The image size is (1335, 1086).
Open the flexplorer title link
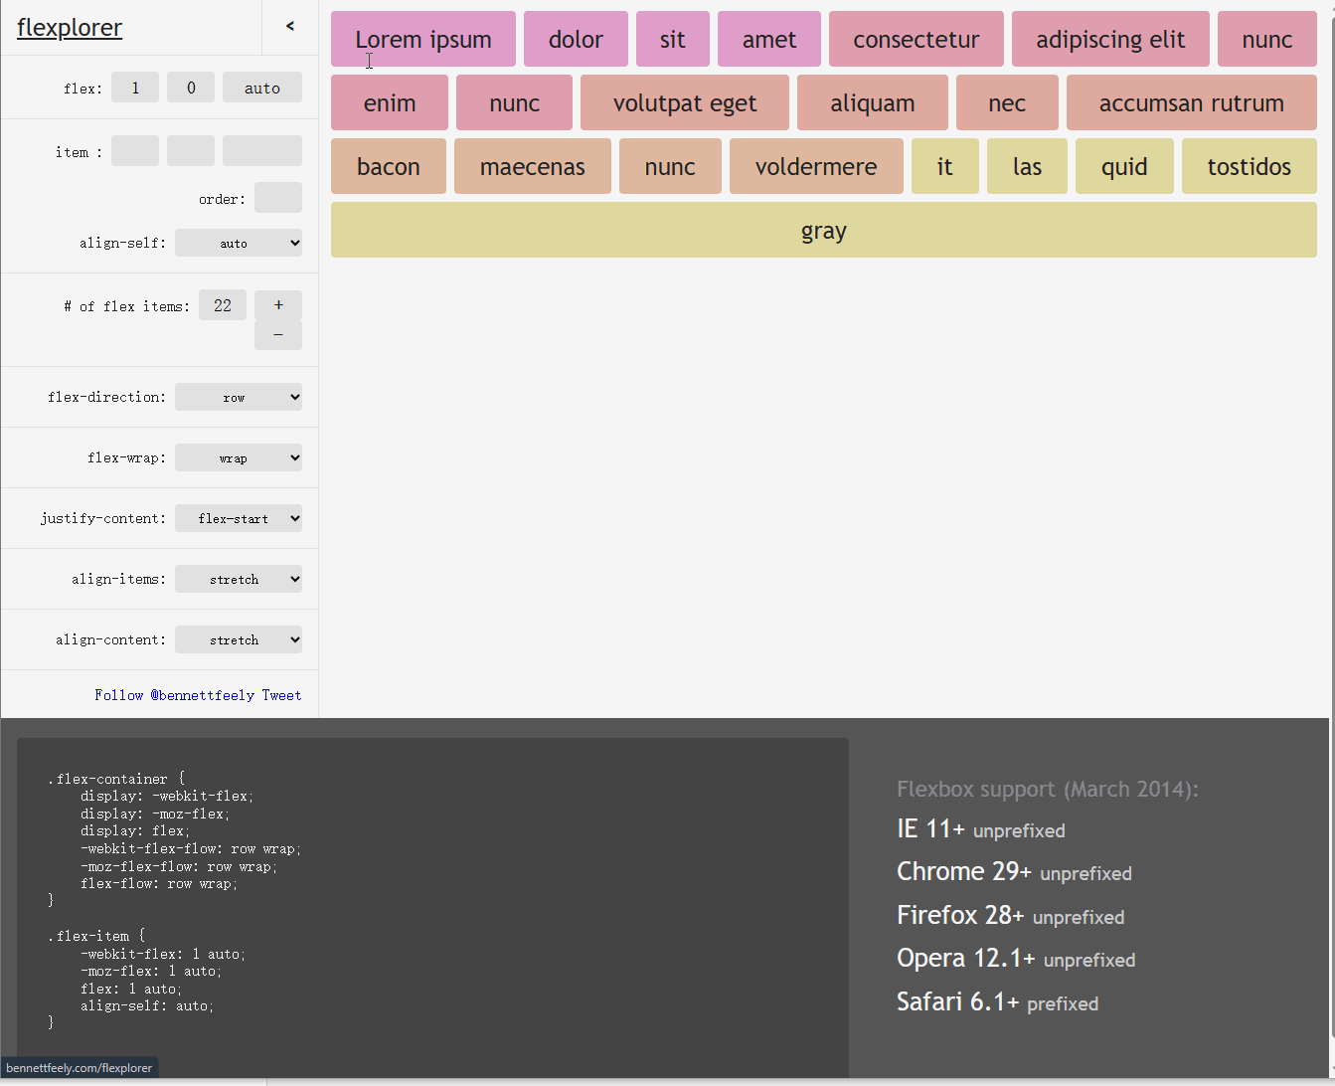point(70,27)
